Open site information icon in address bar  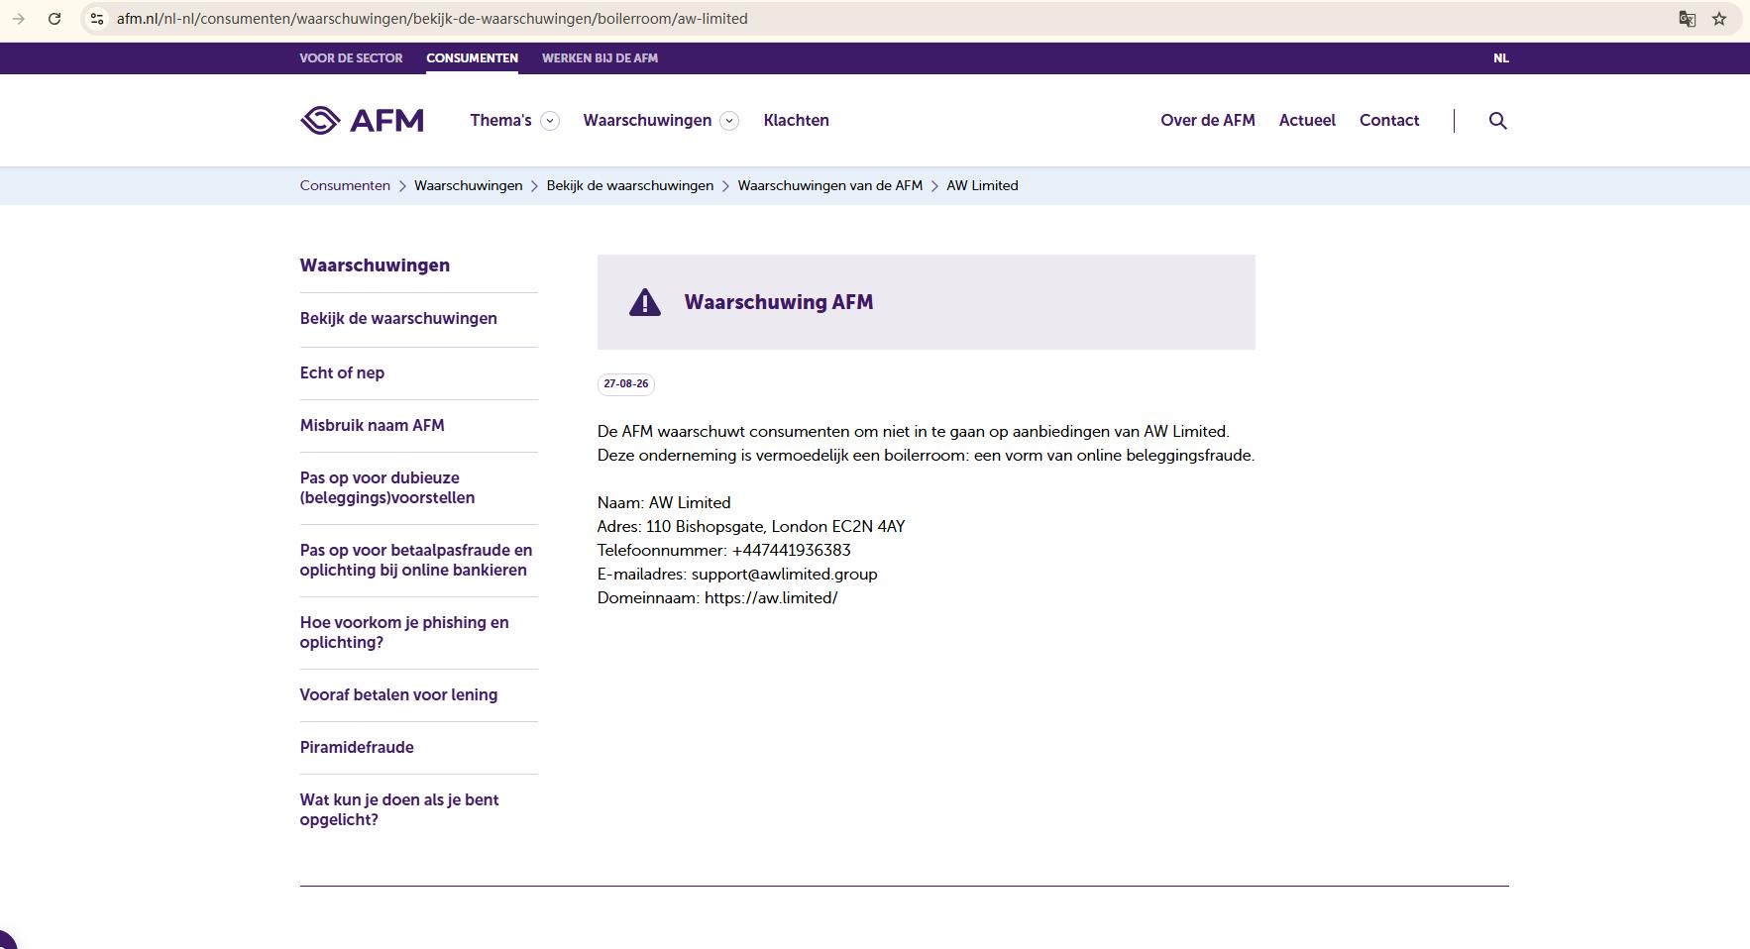point(97,19)
